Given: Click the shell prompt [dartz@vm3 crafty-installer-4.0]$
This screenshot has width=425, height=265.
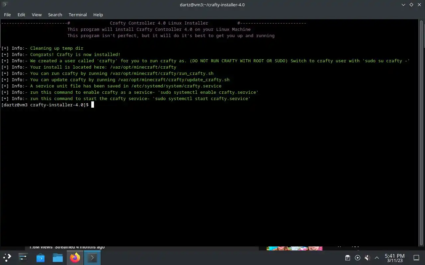Looking at the screenshot, I should click(x=45, y=105).
